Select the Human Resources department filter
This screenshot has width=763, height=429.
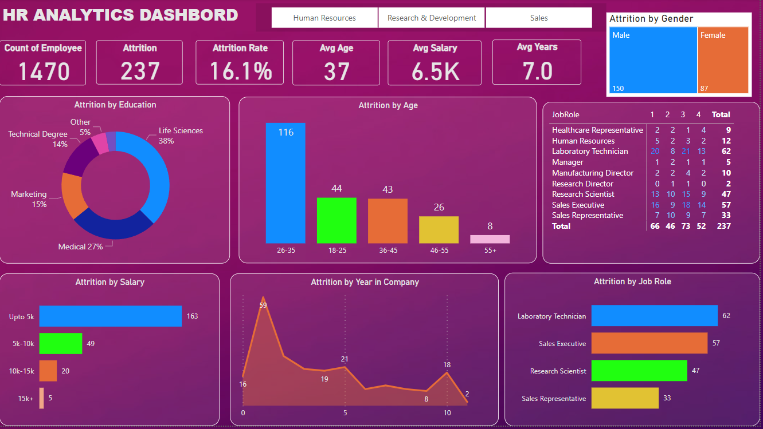tap(324, 18)
